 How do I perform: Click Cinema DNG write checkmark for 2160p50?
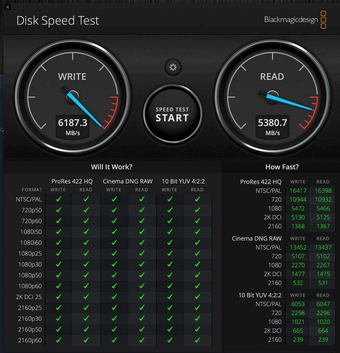coord(114,330)
